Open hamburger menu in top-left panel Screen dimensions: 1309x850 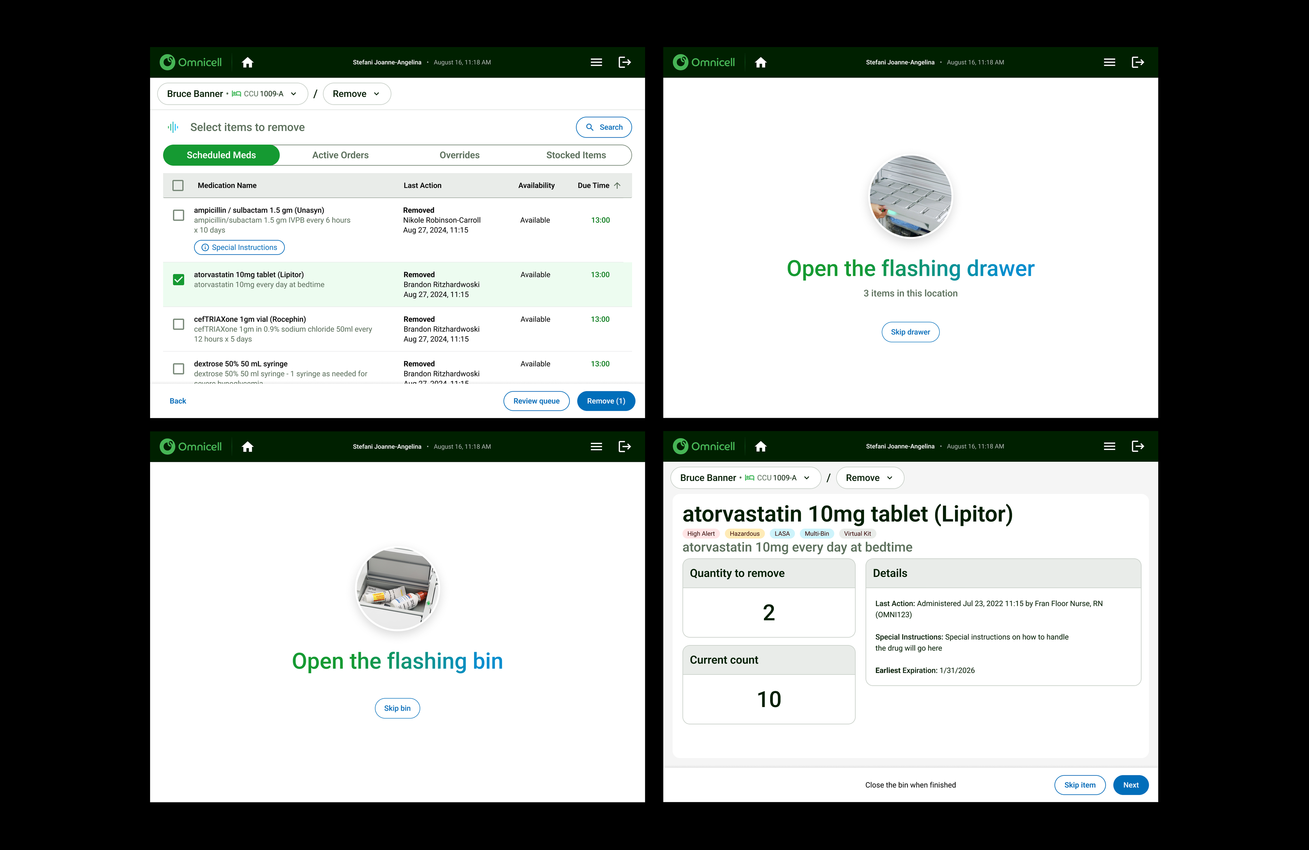tap(596, 63)
